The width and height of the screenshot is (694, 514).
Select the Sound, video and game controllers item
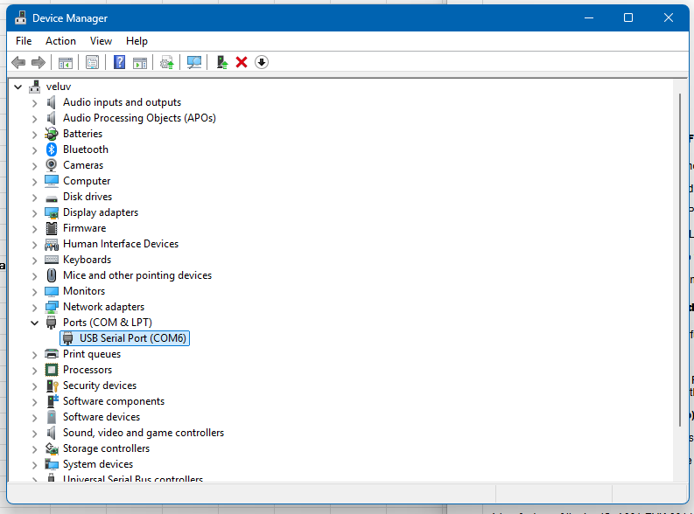click(x=143, y=433)
